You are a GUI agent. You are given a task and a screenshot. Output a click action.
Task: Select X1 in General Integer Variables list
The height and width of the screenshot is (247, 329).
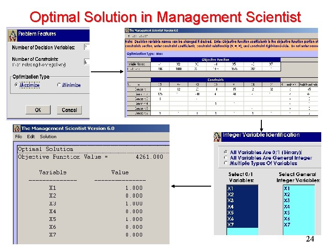click(x=299, y=188)
